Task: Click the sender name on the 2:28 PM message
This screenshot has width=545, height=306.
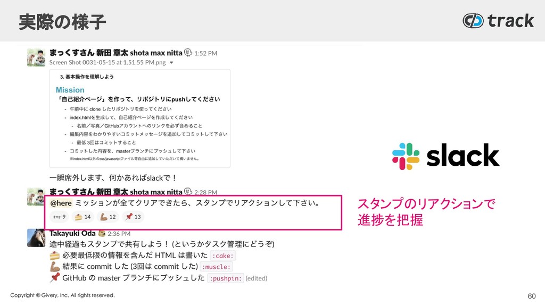Action: point(115,192)
